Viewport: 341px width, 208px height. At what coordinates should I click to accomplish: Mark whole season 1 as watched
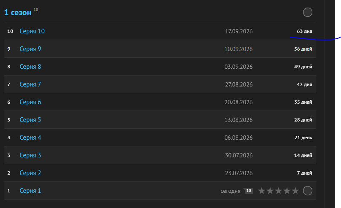308,12
